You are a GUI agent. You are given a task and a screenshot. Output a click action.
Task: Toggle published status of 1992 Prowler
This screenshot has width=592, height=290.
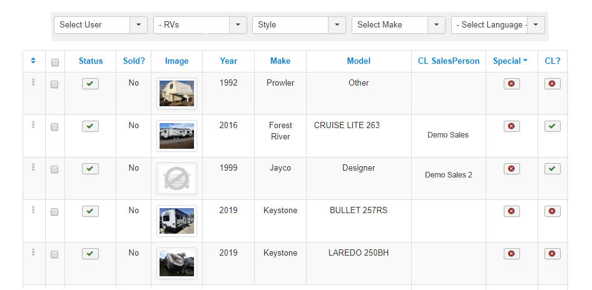point(90,84)
